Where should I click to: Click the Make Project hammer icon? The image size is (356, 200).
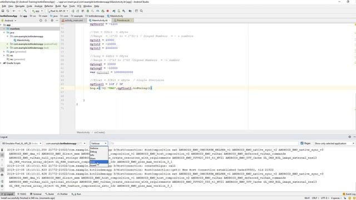tap(25, 11)
